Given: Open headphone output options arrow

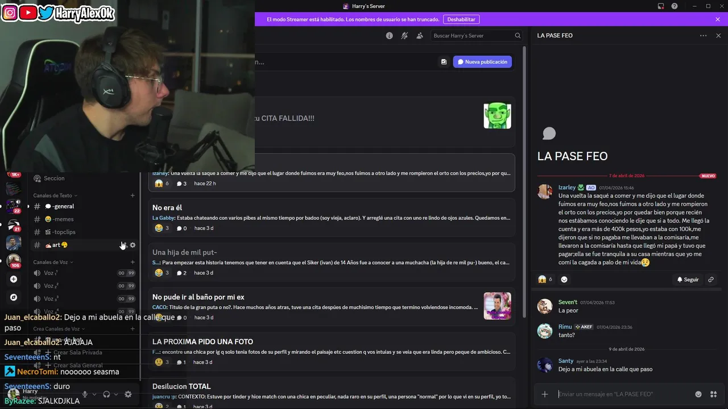Looking at the screenshot, I should 116,394.
